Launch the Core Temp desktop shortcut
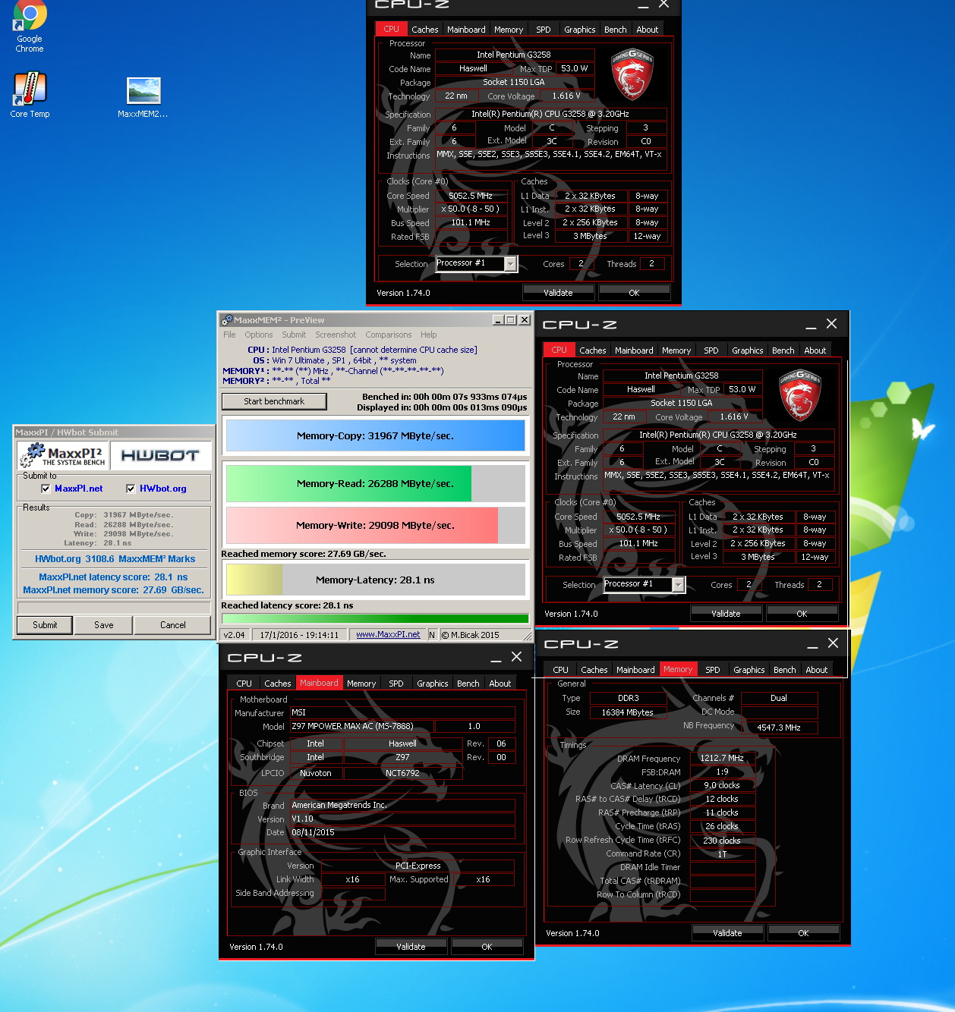The image size is (955, 1012). 30,95
